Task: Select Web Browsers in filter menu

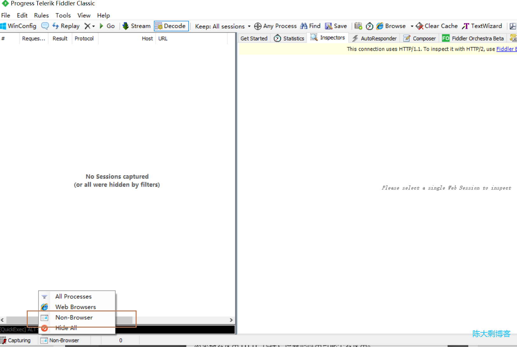Action: (77, 307)
